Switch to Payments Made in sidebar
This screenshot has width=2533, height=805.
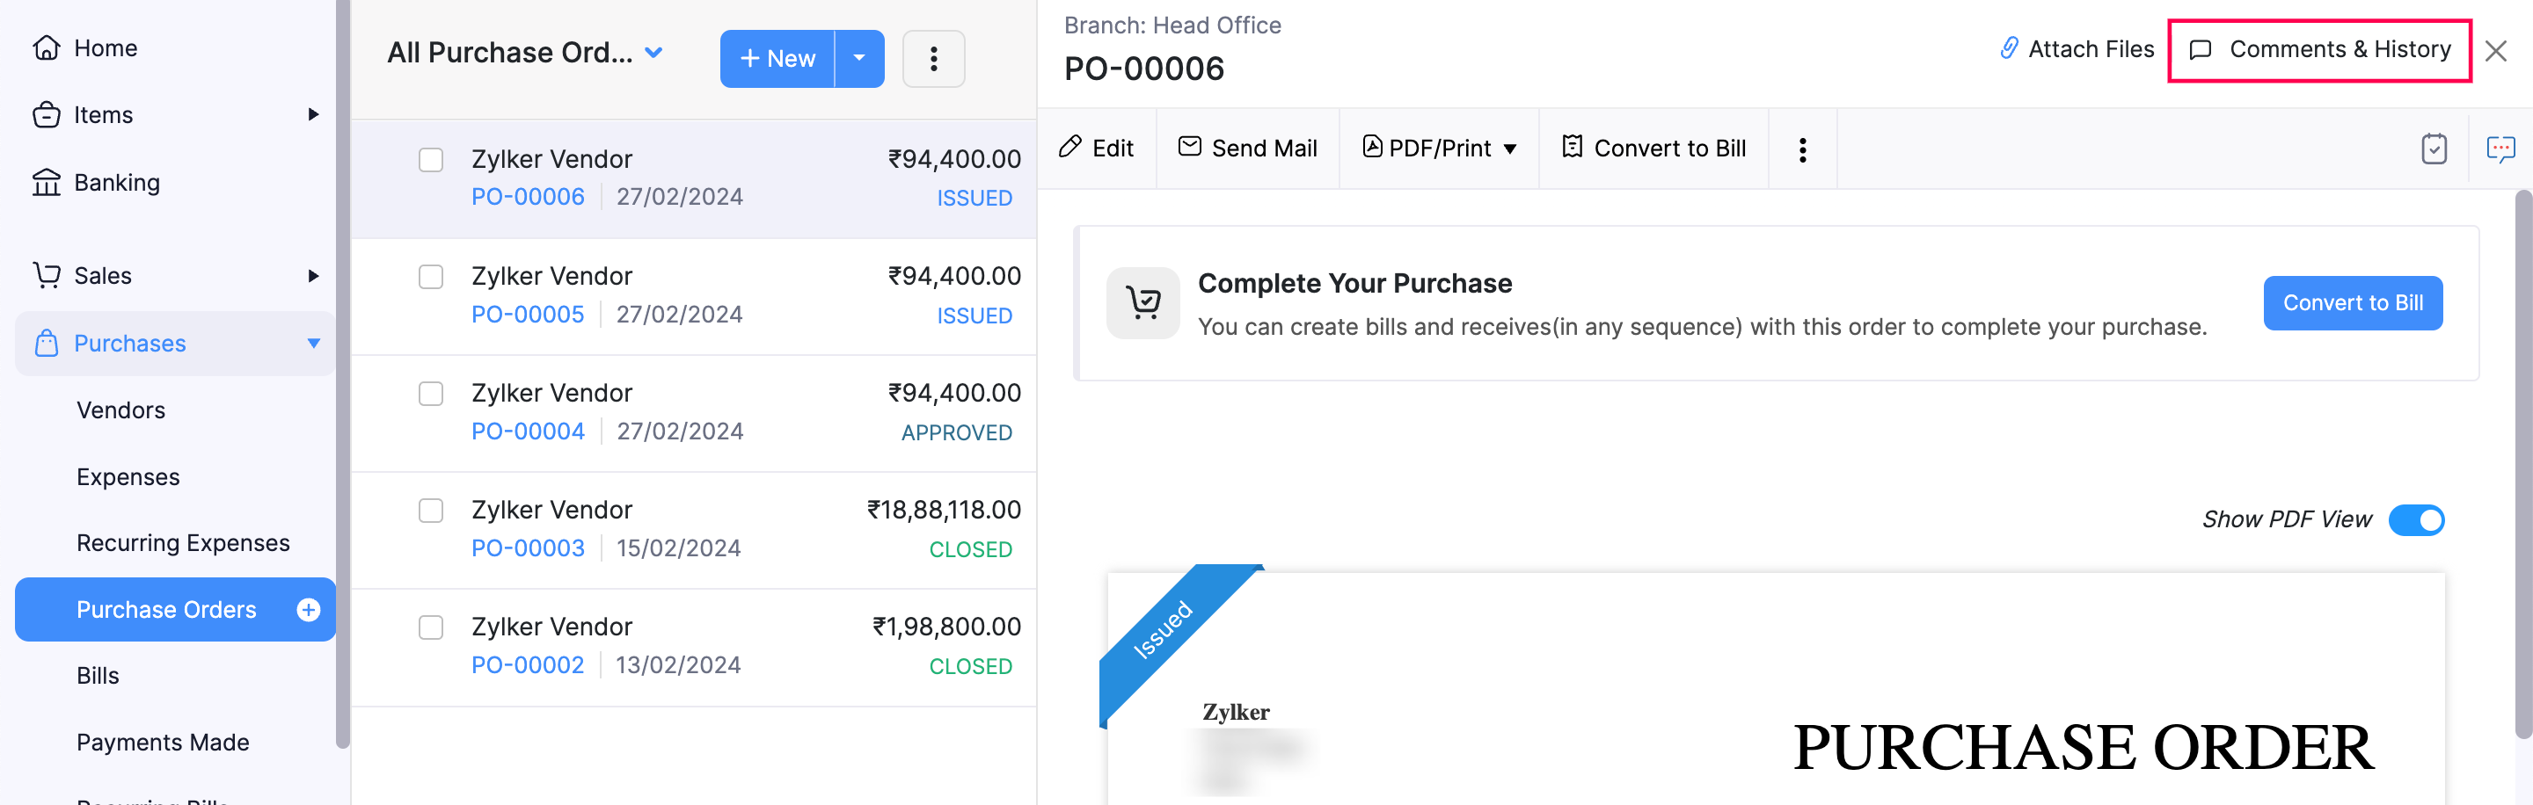[x=162, y=742]
